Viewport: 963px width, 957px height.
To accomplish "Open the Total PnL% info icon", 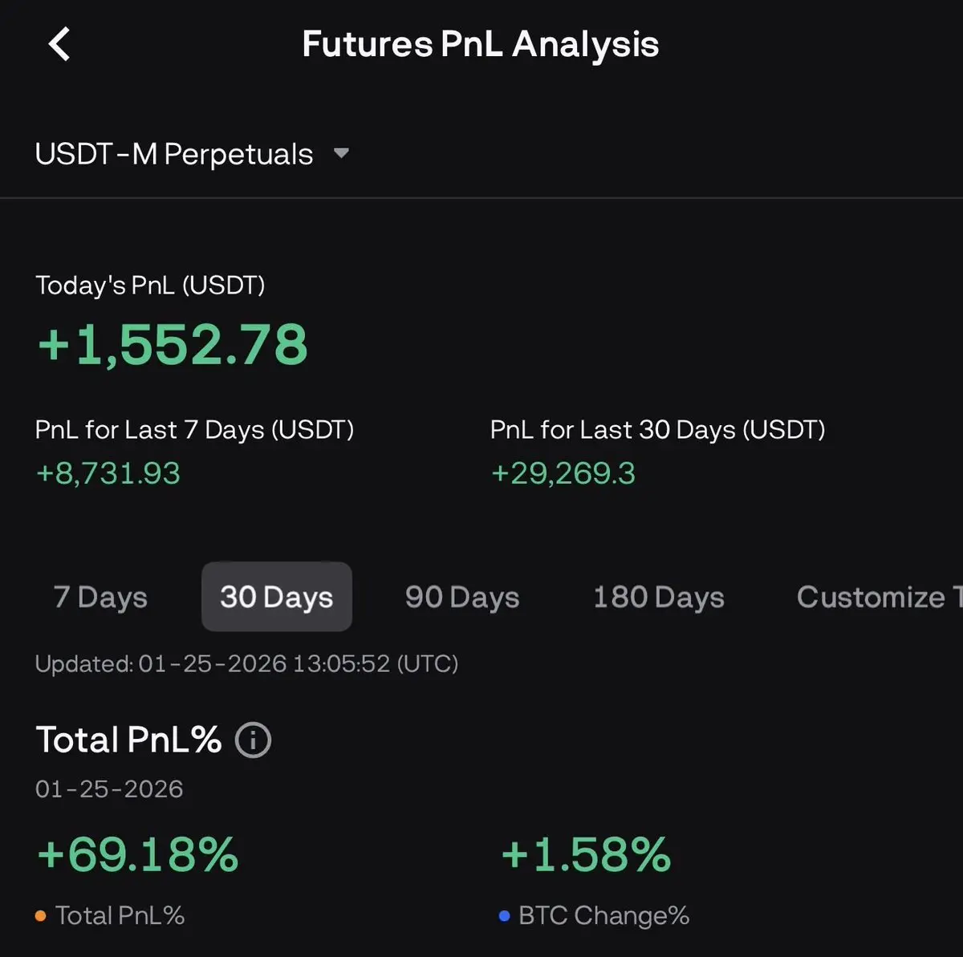I will tap(253, 740).
